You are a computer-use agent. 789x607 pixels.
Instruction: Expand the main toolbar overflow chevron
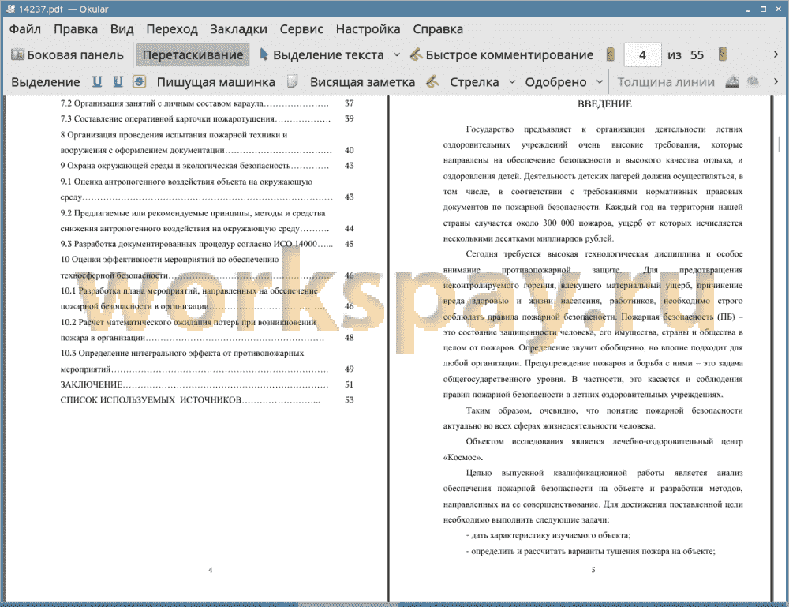[x=776, y=54]
